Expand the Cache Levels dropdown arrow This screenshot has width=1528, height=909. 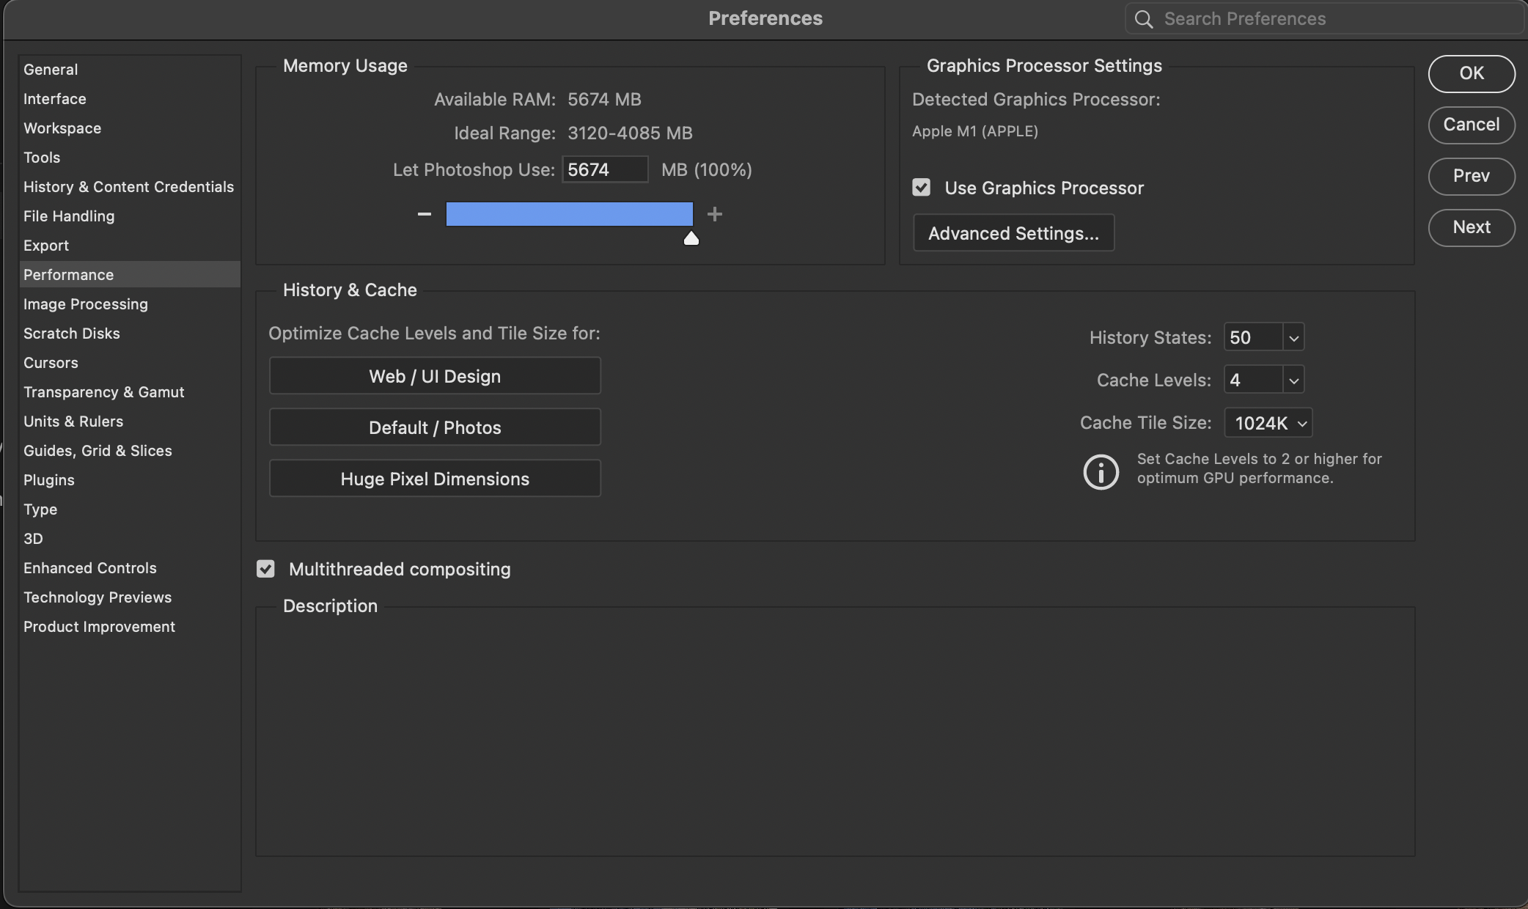point(1293,380)
